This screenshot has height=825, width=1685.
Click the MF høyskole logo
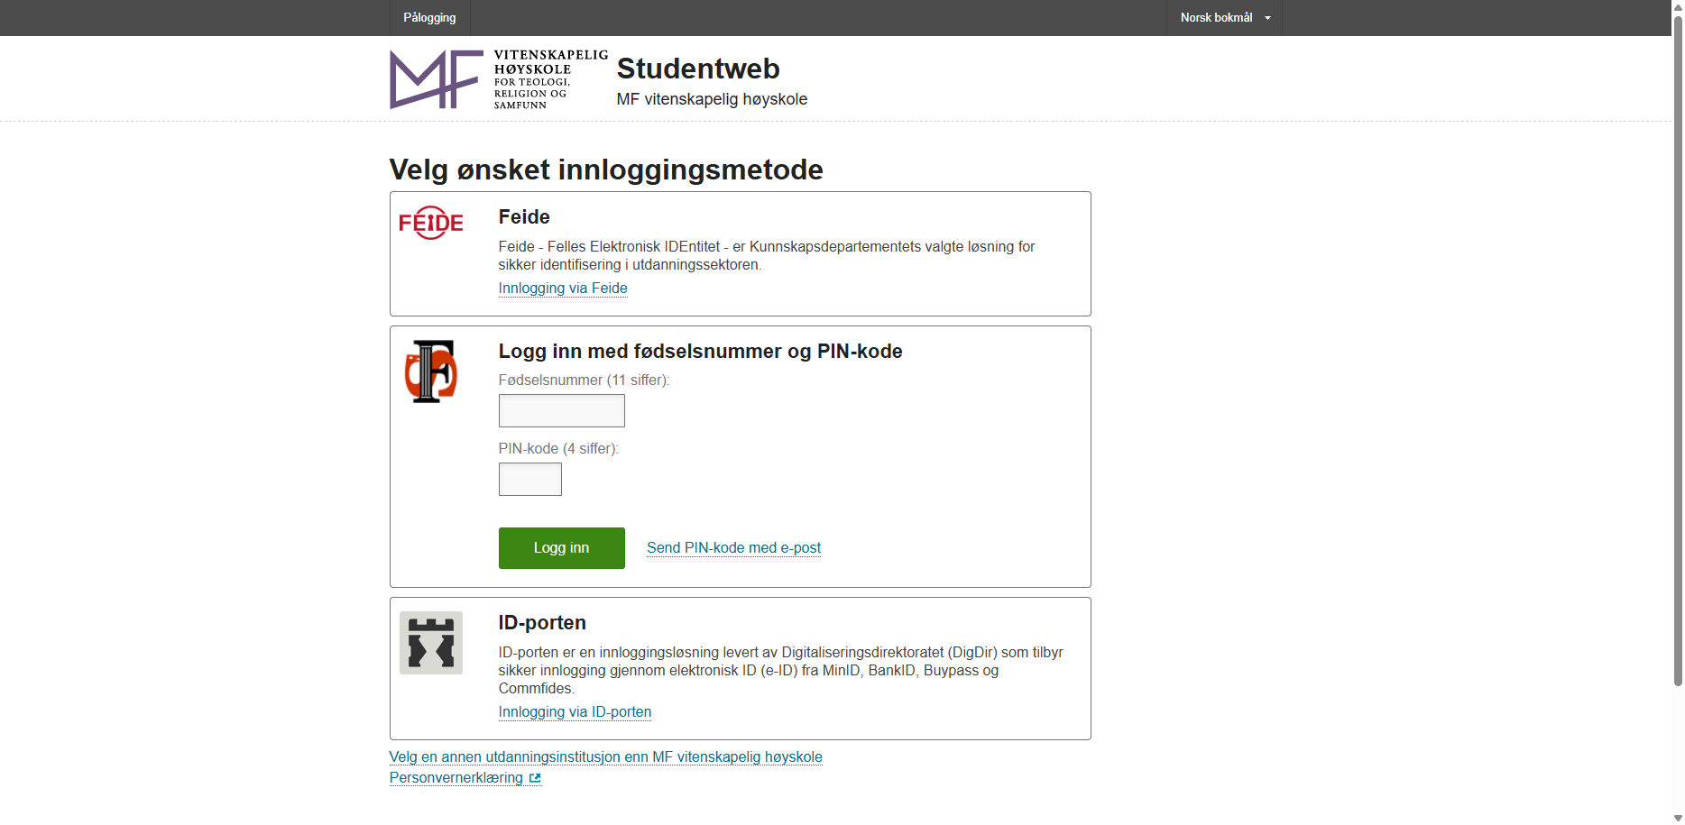click(x=499, y=79)
